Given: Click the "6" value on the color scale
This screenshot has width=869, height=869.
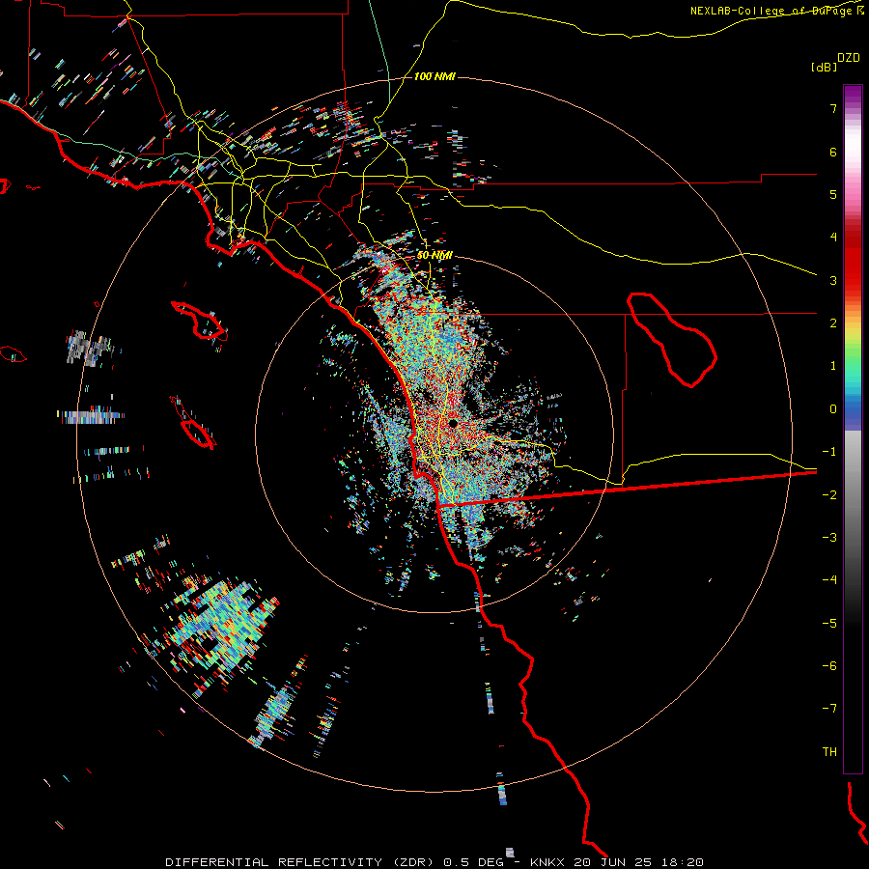Looking at the screenshot, I should point(833,152).
